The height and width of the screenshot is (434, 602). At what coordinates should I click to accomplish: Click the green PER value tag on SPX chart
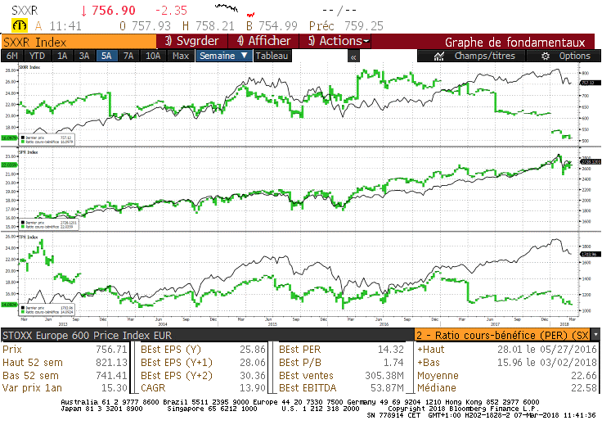[x=9, y=165]
